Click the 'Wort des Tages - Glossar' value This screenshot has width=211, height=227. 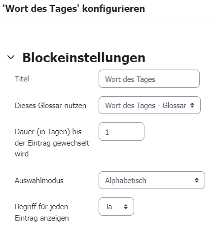click(145, 106)
